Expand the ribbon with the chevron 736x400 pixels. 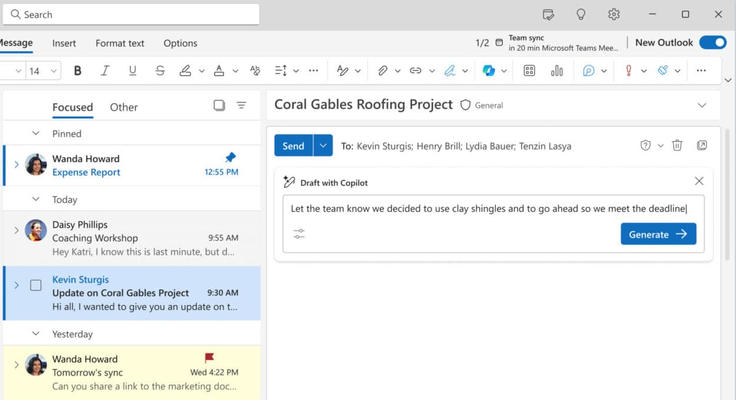click(728, 80)
